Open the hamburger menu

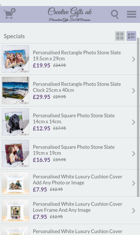tap(131, 14)
